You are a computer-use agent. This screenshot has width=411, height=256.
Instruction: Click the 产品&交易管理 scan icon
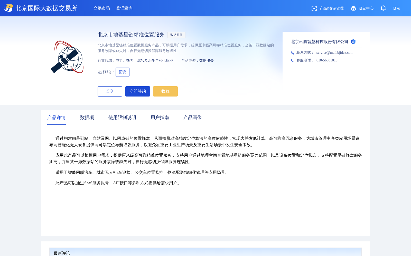click(x=314, y=8)
